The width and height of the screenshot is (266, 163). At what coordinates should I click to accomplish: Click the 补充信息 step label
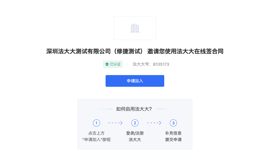[x=173, y=133]
